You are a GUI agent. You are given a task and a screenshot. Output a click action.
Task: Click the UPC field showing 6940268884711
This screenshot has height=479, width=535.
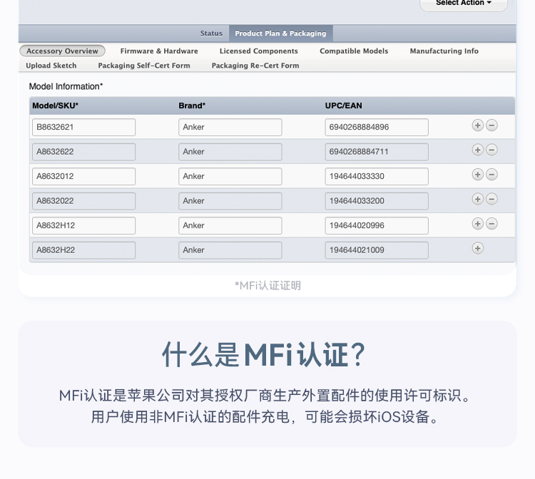coord(377,152)
